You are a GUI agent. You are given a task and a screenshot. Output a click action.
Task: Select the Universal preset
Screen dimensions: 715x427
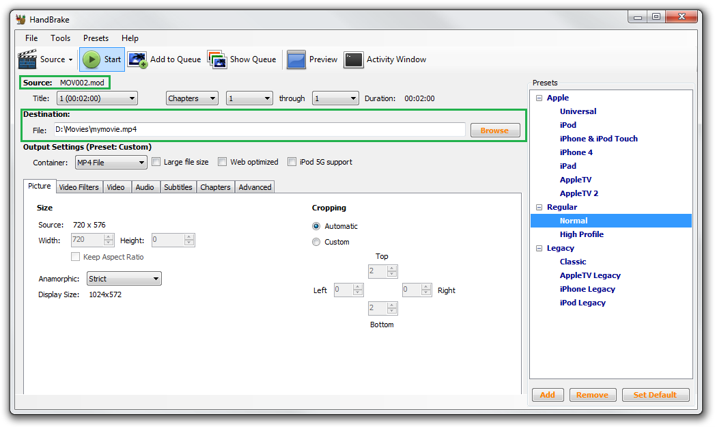(578, 111)
